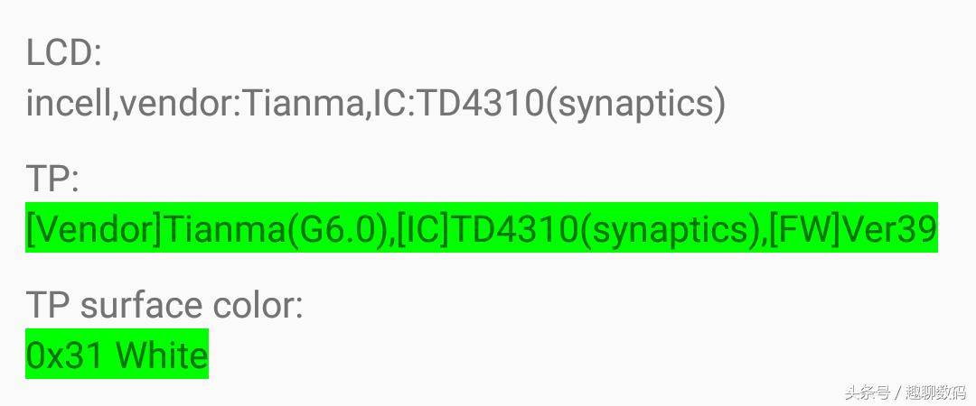Click the word incell in LCD info
This screenshot has height=406, width=976.
coord(69,105)
